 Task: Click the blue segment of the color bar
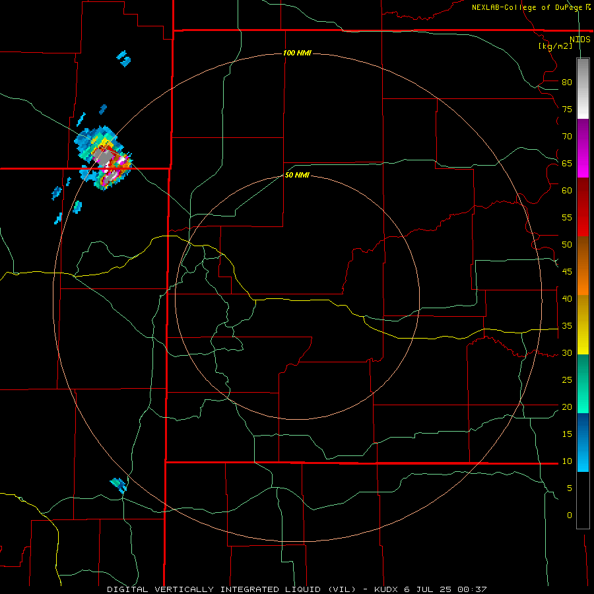coord(583,442)
